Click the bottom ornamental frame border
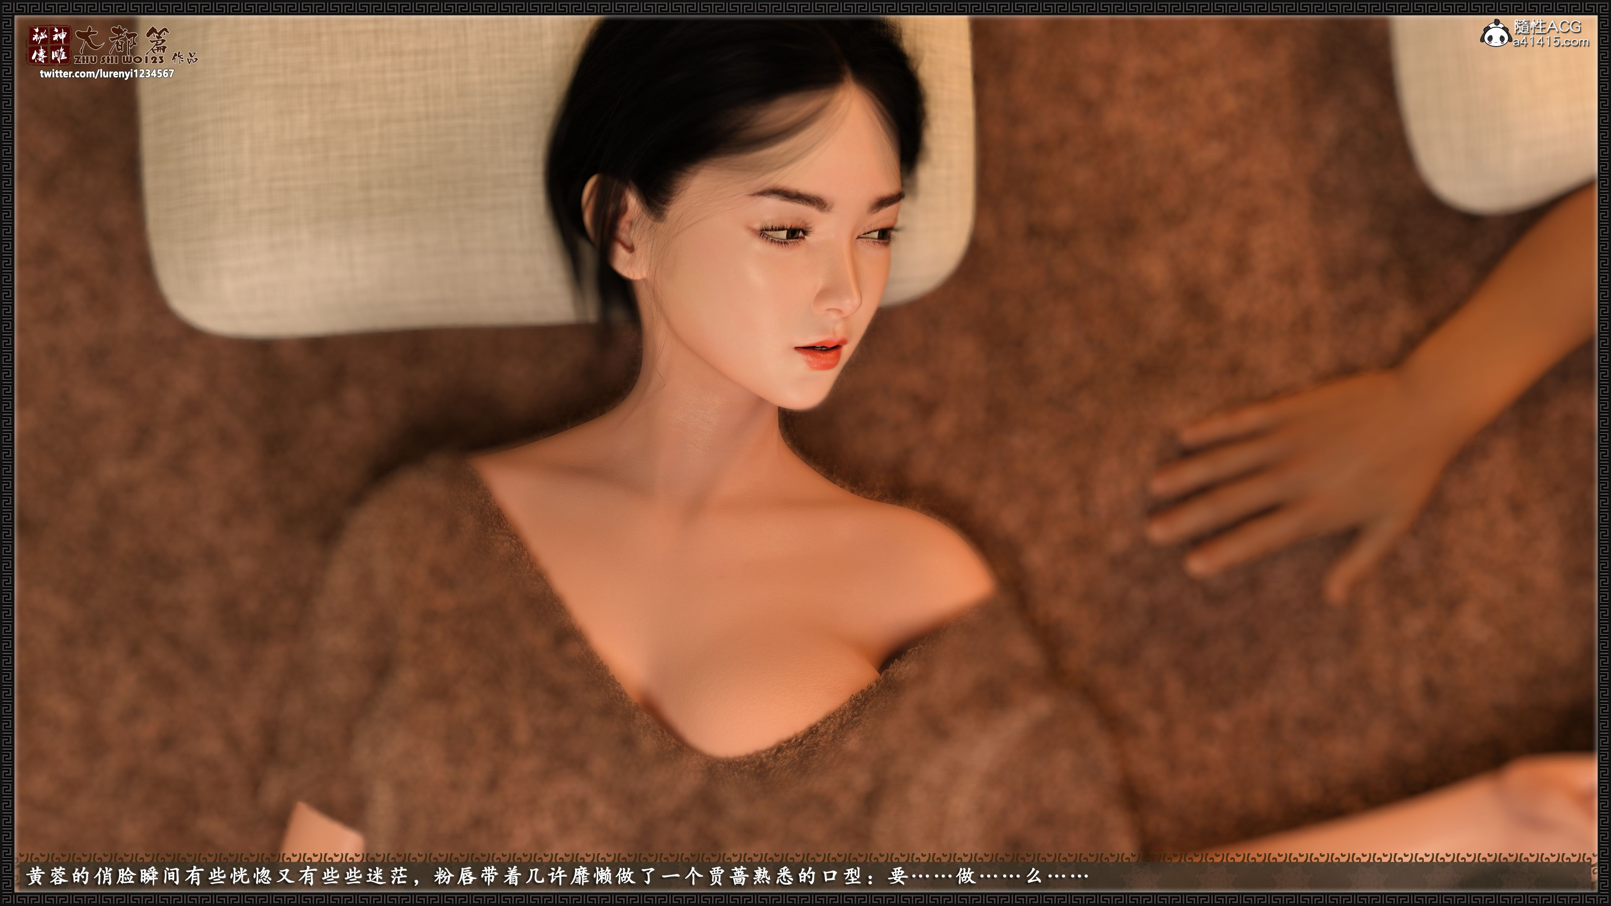The height and width of the screenshot is (906, 1611). click(x=805, y=899)
